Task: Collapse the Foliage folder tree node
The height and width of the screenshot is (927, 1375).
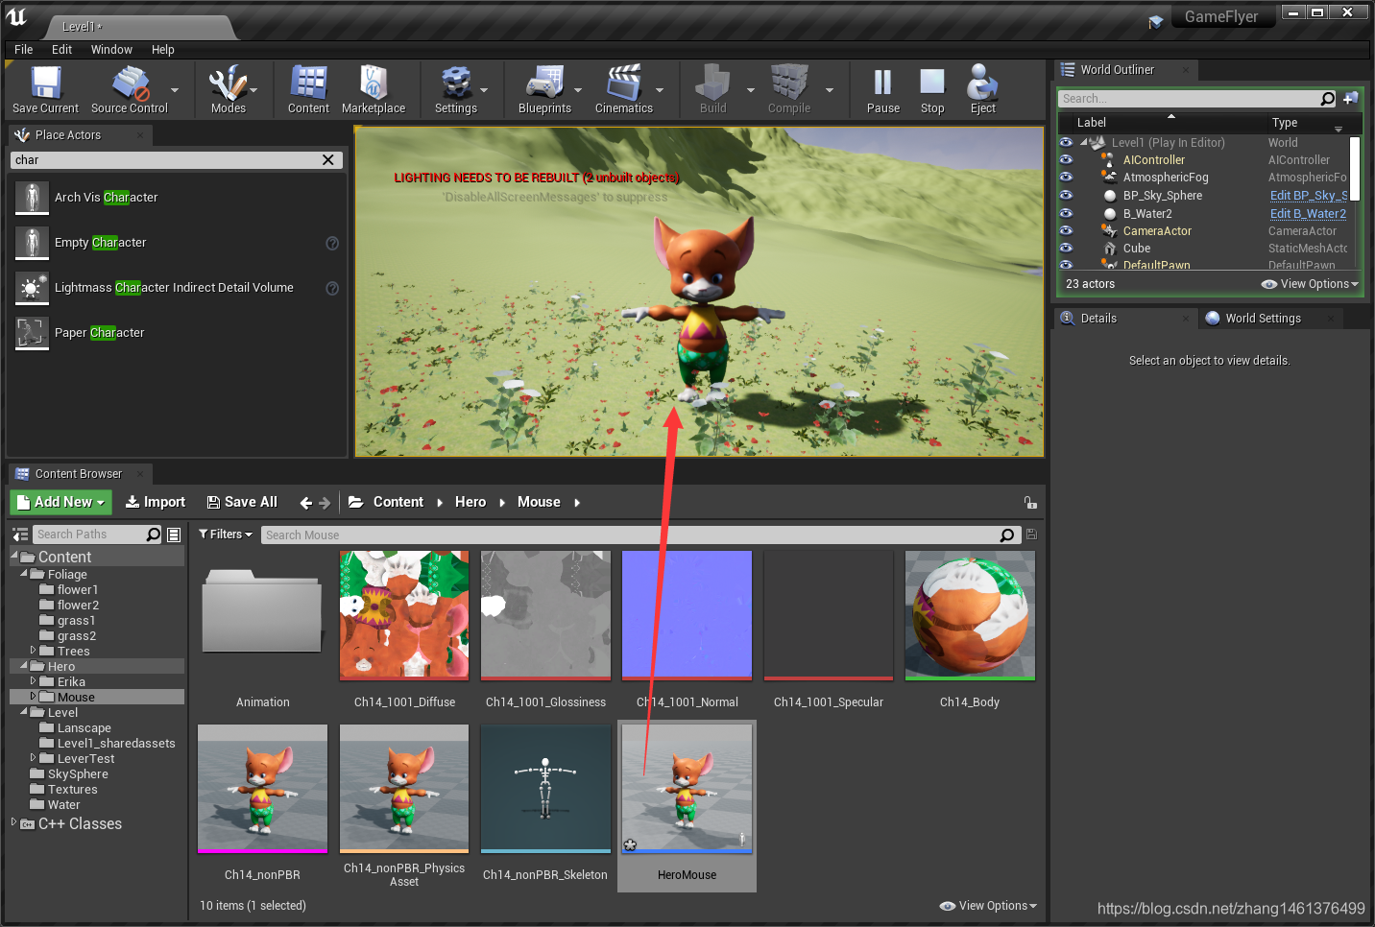Action: (24, 574)
